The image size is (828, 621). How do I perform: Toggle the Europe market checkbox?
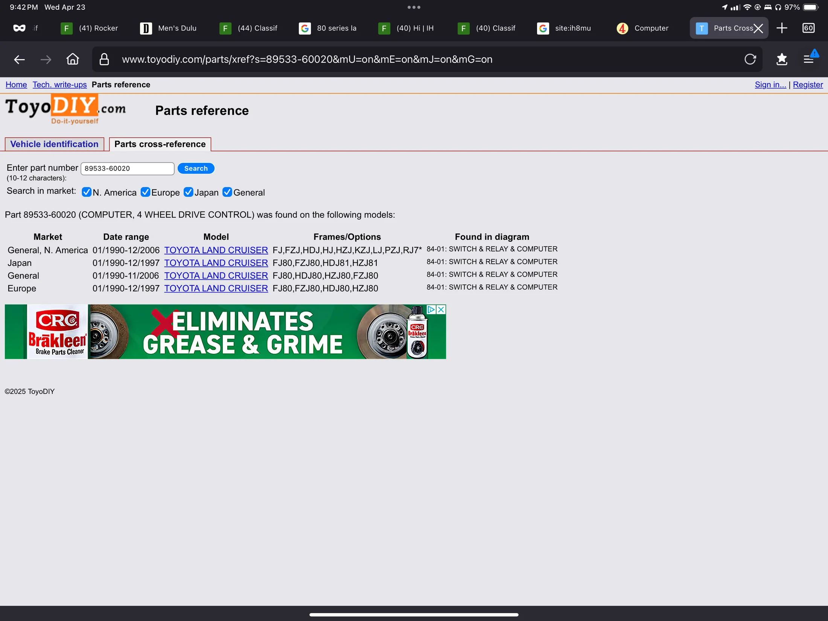(x=145, y=192)
